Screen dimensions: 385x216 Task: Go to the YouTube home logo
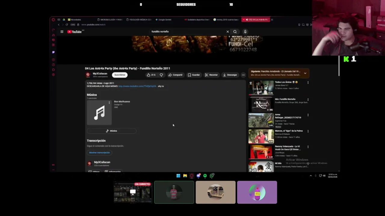[x=75, y=31]
